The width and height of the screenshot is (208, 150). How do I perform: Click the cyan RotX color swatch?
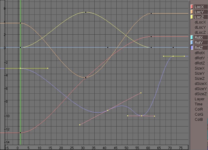192,37
